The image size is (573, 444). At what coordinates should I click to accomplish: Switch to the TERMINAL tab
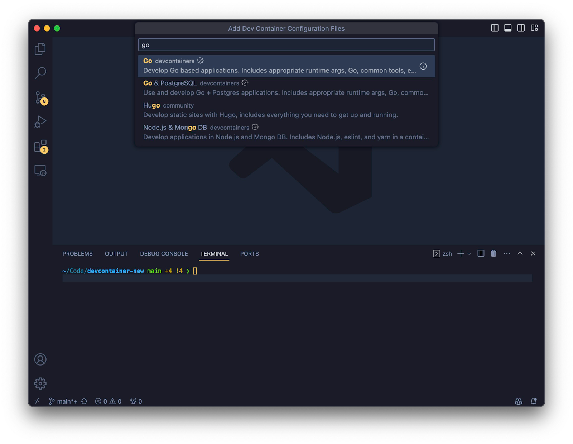click(x=214, y=254)
